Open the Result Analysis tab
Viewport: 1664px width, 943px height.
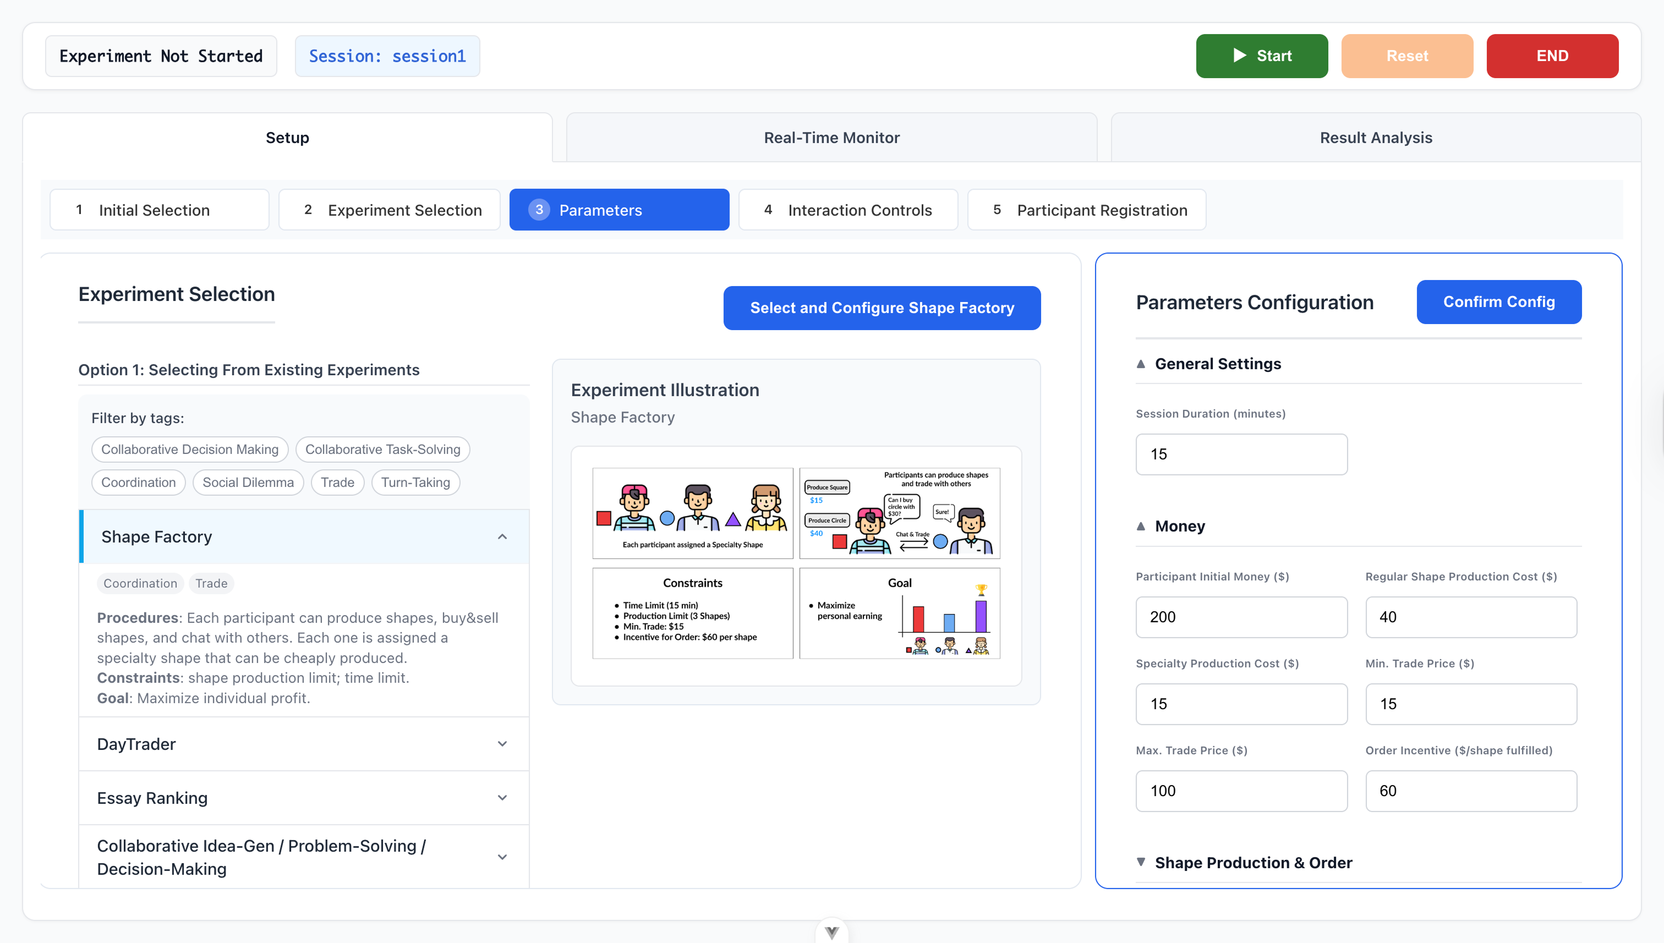tap(1375, 138)
